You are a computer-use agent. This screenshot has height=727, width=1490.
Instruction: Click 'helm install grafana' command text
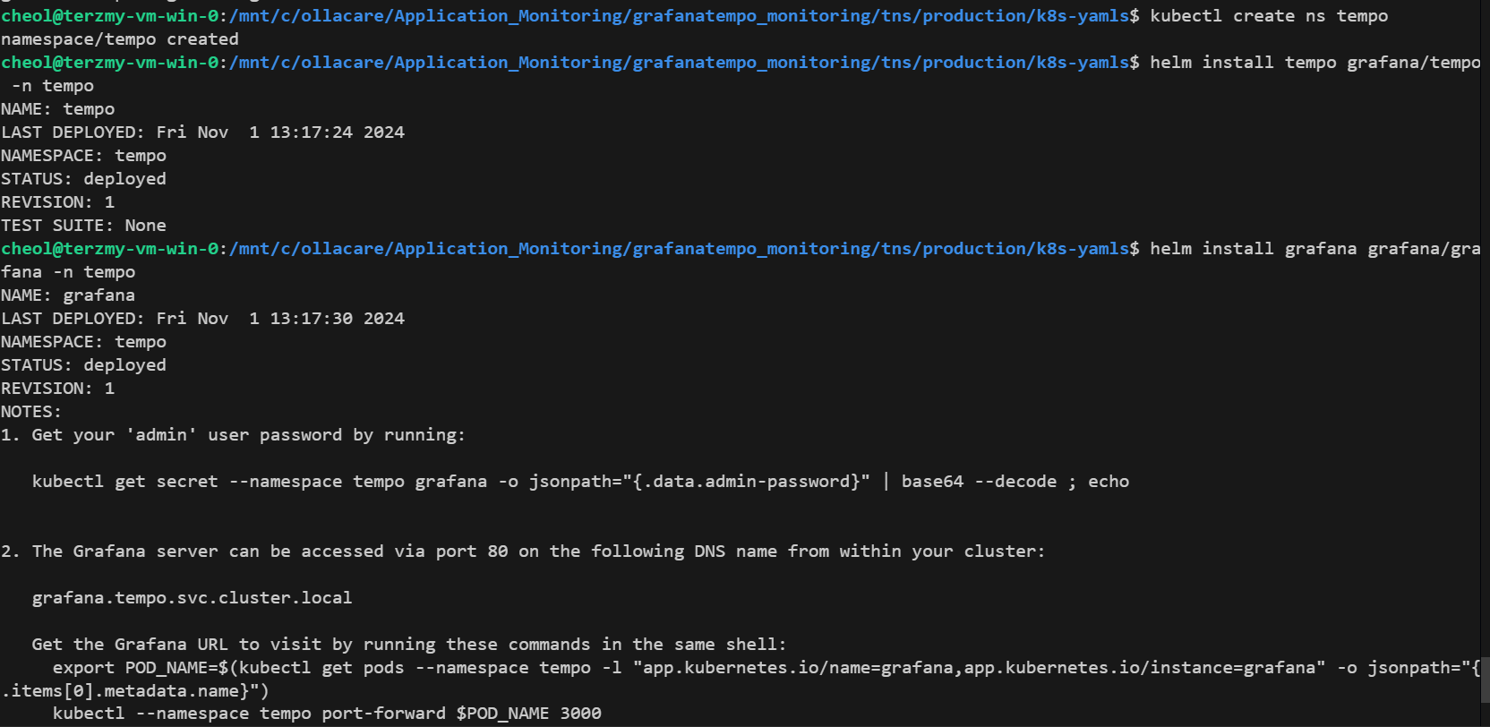point(1315,249)
